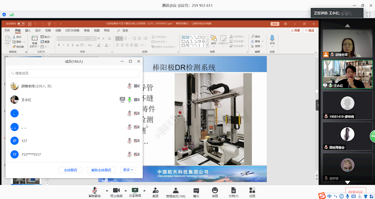The image size is (375, 199).
Task: Open the 设置 settings icon
Action: (252, 190)
